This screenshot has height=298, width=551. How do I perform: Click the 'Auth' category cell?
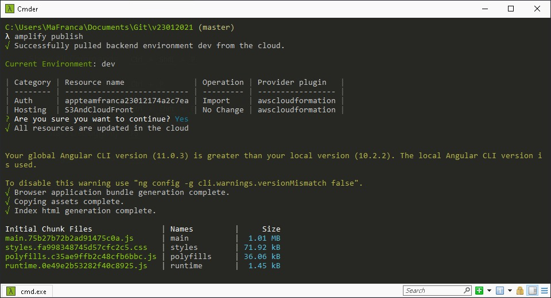(x=23, y=101)
